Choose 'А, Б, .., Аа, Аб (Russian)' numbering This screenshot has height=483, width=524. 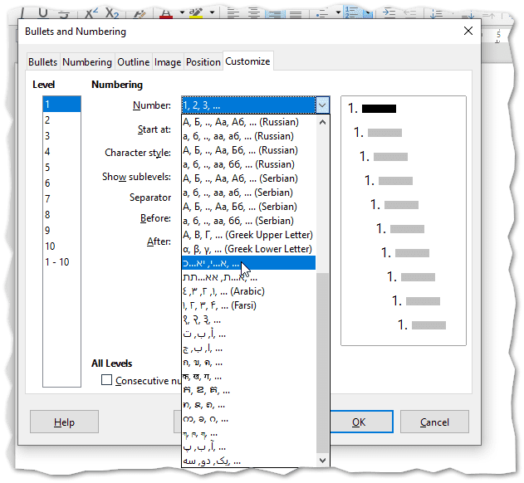pos(248,122)
